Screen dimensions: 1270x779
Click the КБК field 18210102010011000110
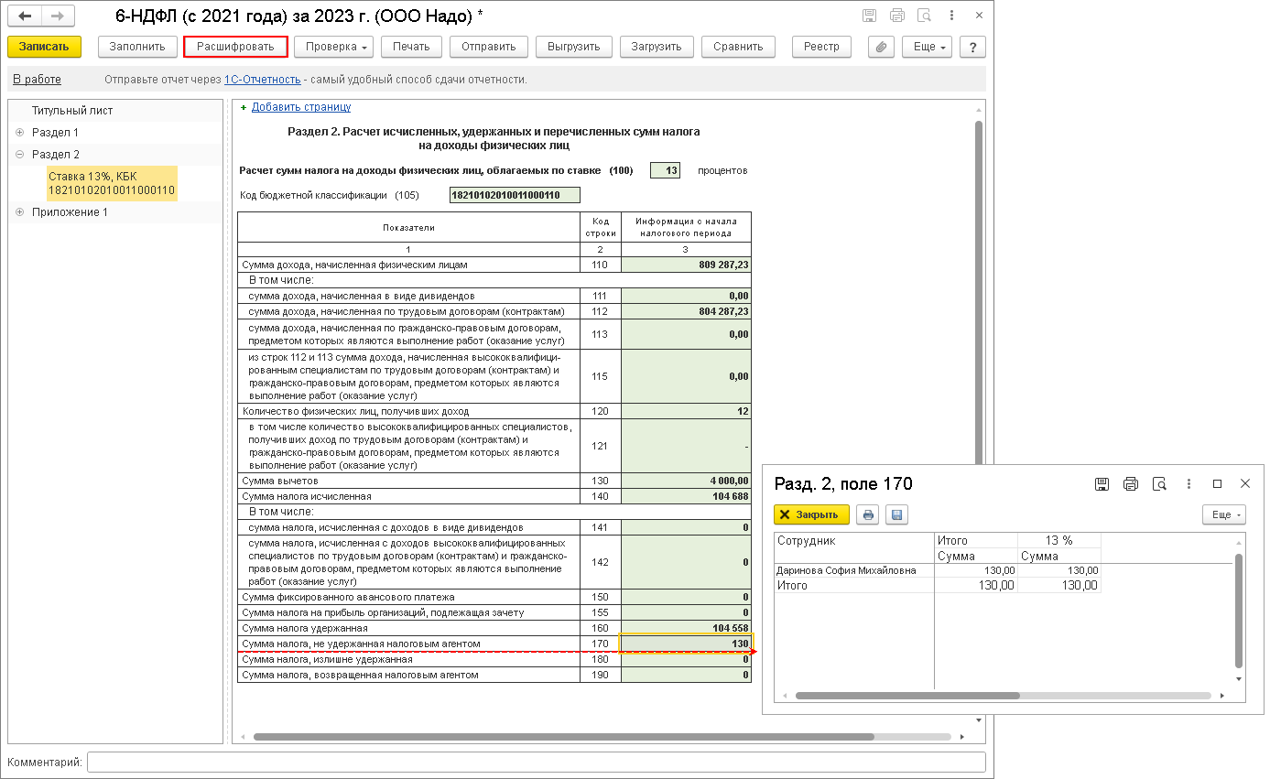pos(515,195)
